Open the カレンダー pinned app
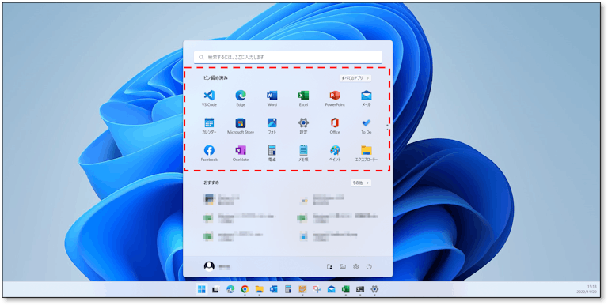Viewport: 608px width, 305px height. (x=209, y=126)
